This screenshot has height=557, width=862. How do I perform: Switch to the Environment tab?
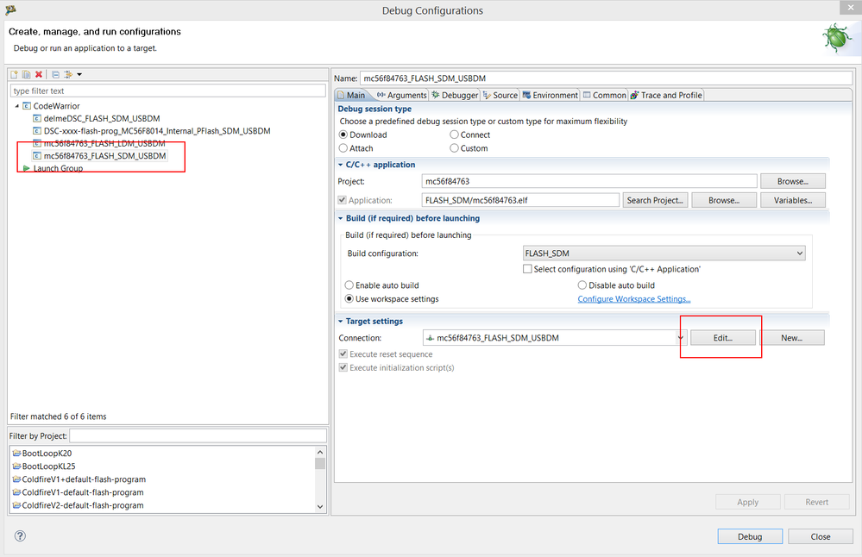click(x=551, y=95)
